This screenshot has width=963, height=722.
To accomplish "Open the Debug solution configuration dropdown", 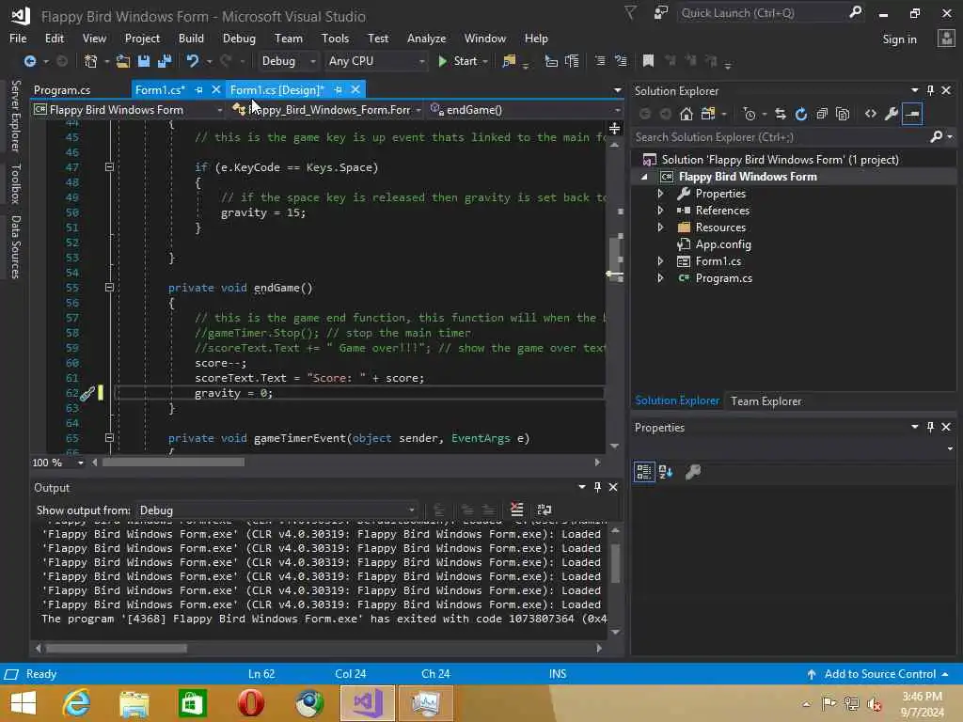I will (288, 61).
